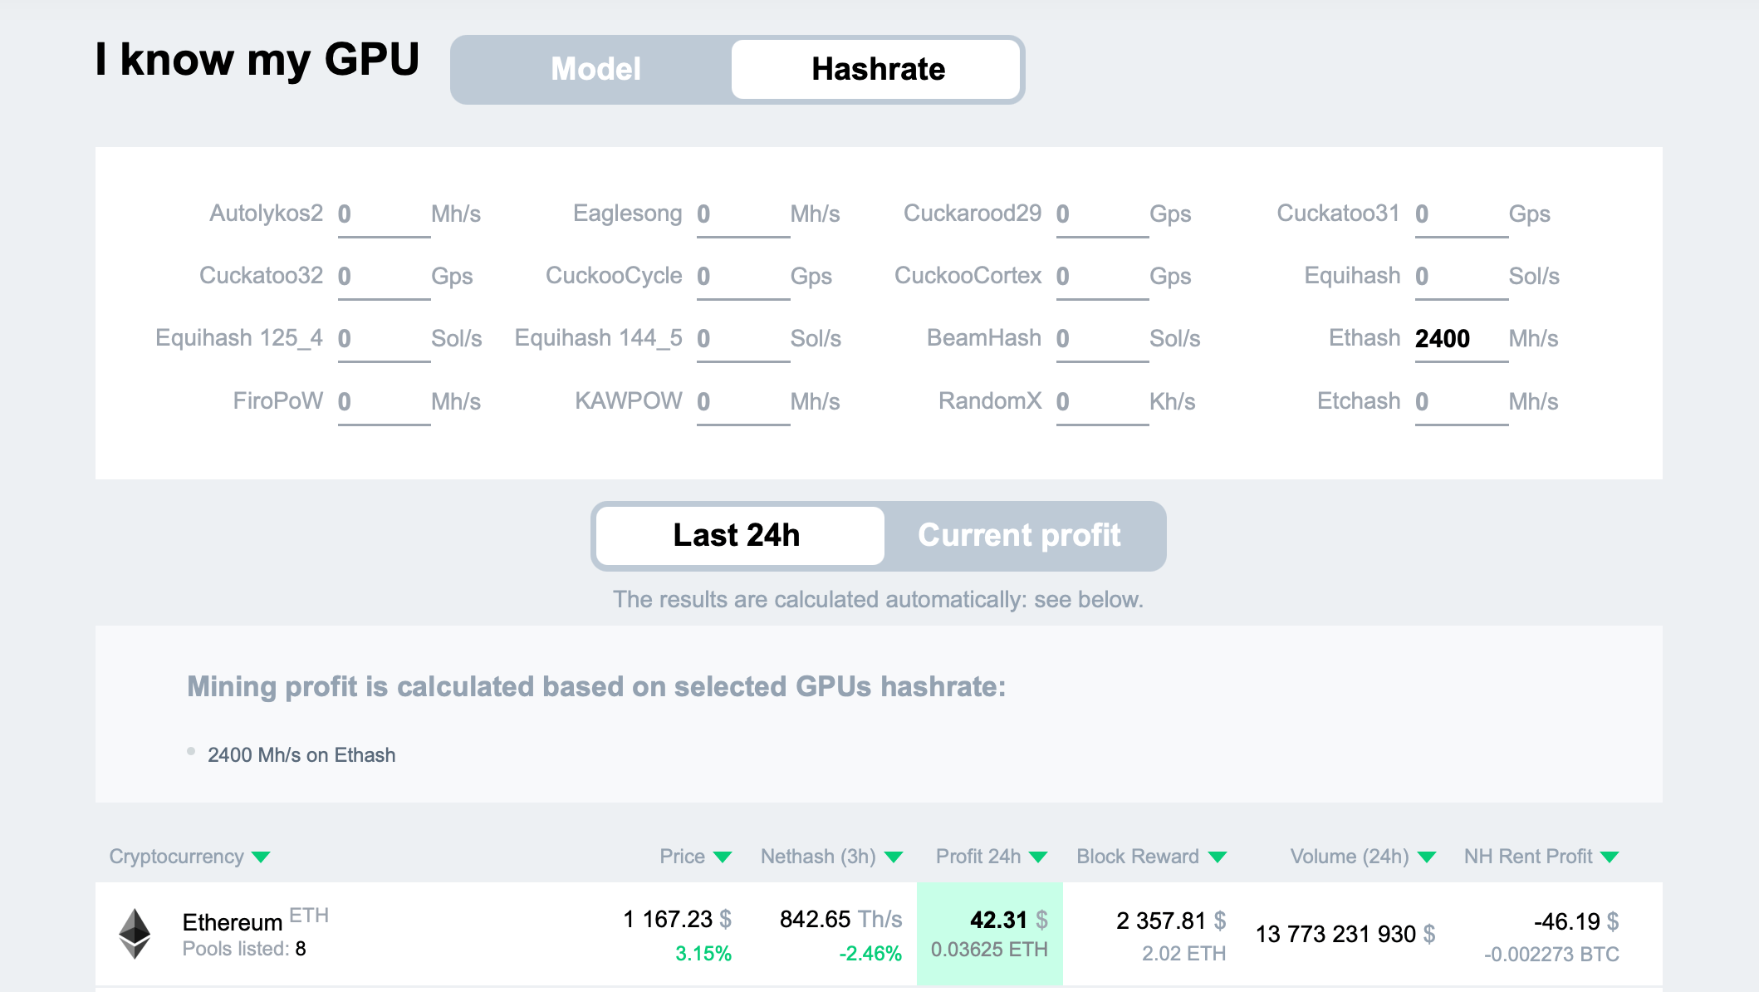
Task: Focus the Autolykos2 hashrate input
Action: click(x=383, y=214)
